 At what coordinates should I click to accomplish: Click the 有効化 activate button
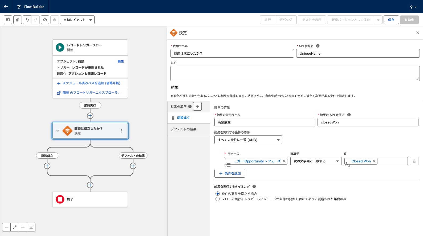click(x=409, y=20)
